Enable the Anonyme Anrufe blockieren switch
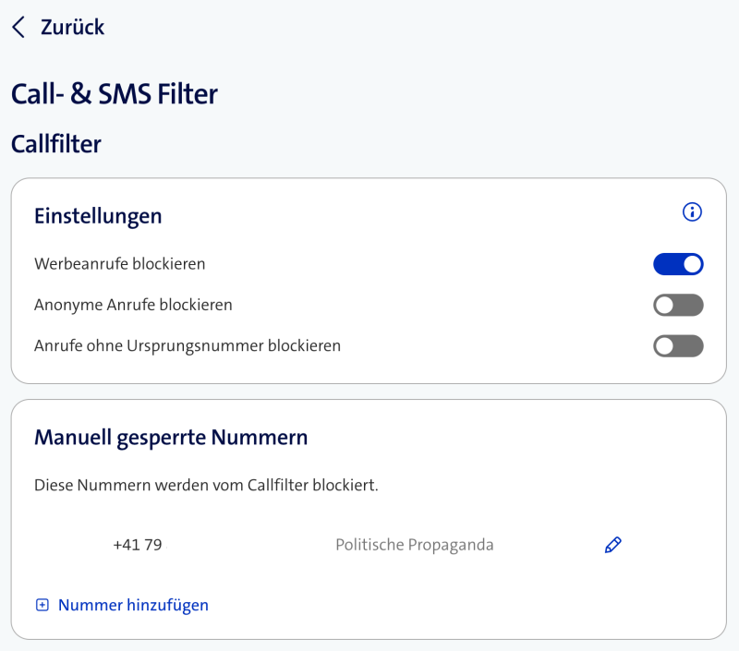This screenshot has width=739, height=651. pyautogui.click(x=678, y=306)
